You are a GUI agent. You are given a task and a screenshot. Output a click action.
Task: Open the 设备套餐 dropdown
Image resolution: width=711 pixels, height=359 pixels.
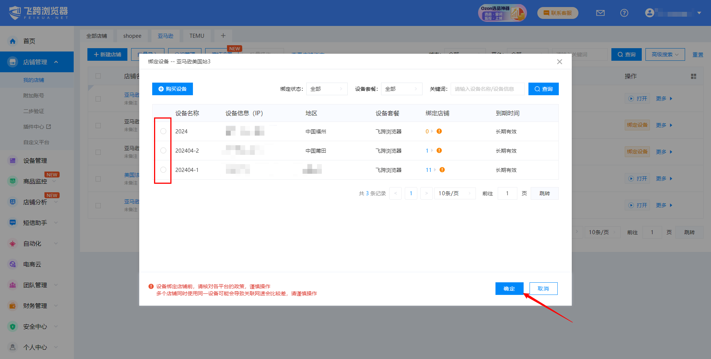coord(401,89)
